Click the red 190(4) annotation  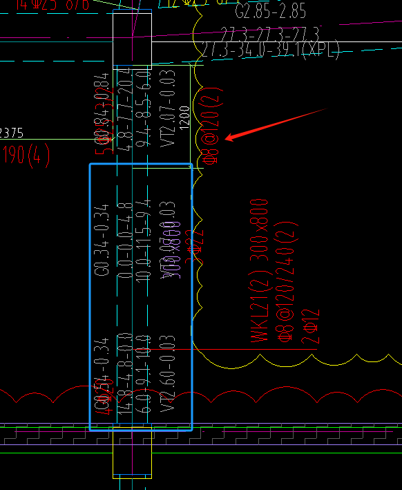click(x=26, y=156)
